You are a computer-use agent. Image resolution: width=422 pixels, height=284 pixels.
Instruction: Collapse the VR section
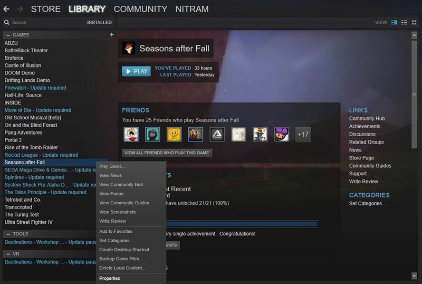(8, 254)
